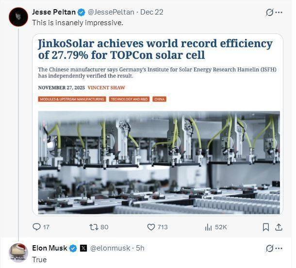This screenshot has width=296, height=268.
Task: Click the 5h reply timestamp
Action: pos(140,248)
